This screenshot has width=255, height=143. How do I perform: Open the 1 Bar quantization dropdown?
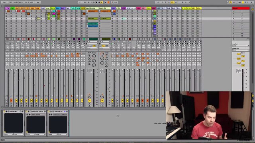click(38, 2)
